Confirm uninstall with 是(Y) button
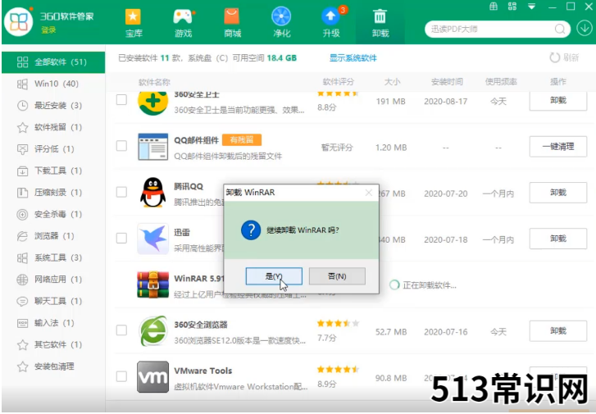Screen dimensions: 596x414 pos(274,276)
